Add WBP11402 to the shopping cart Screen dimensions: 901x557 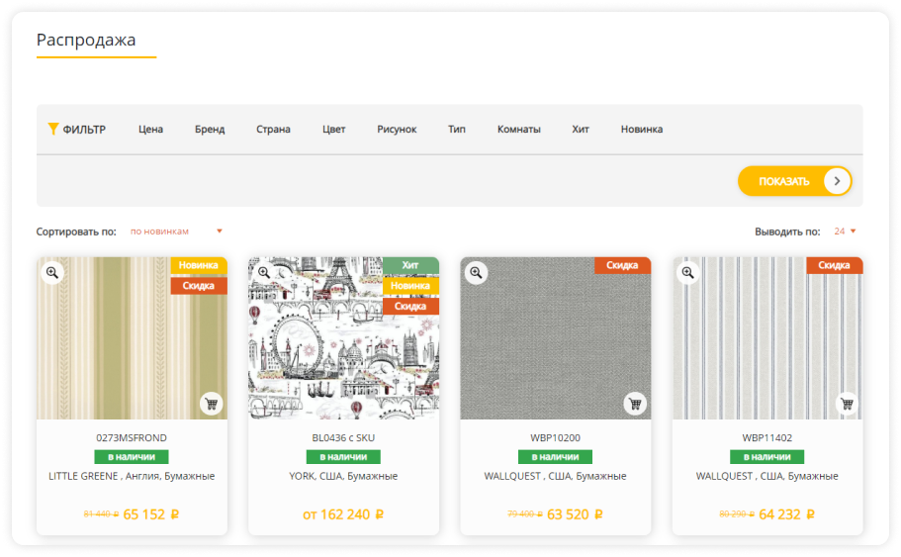pyautogui.click(x=846, y=403)
